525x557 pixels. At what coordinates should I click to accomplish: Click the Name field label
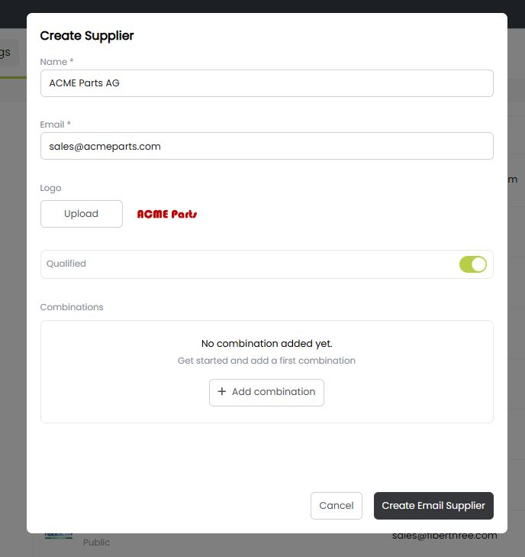tap(56, 61)
